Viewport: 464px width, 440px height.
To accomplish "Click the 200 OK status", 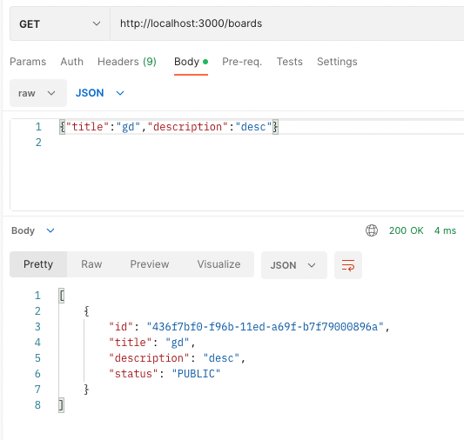I will (406, 230).
